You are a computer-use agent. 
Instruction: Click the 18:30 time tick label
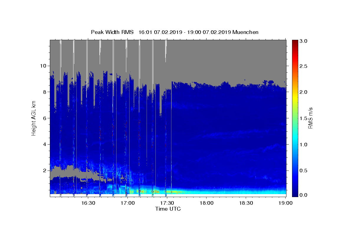point(246,203)
